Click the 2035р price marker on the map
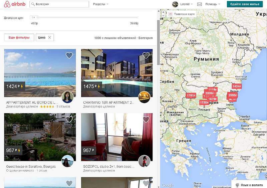Image resolution: width=267 pixels, height=188 pixels. 210,93
